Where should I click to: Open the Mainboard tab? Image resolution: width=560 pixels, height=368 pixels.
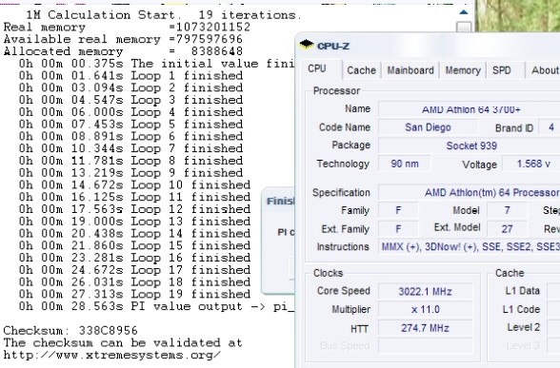410,70
